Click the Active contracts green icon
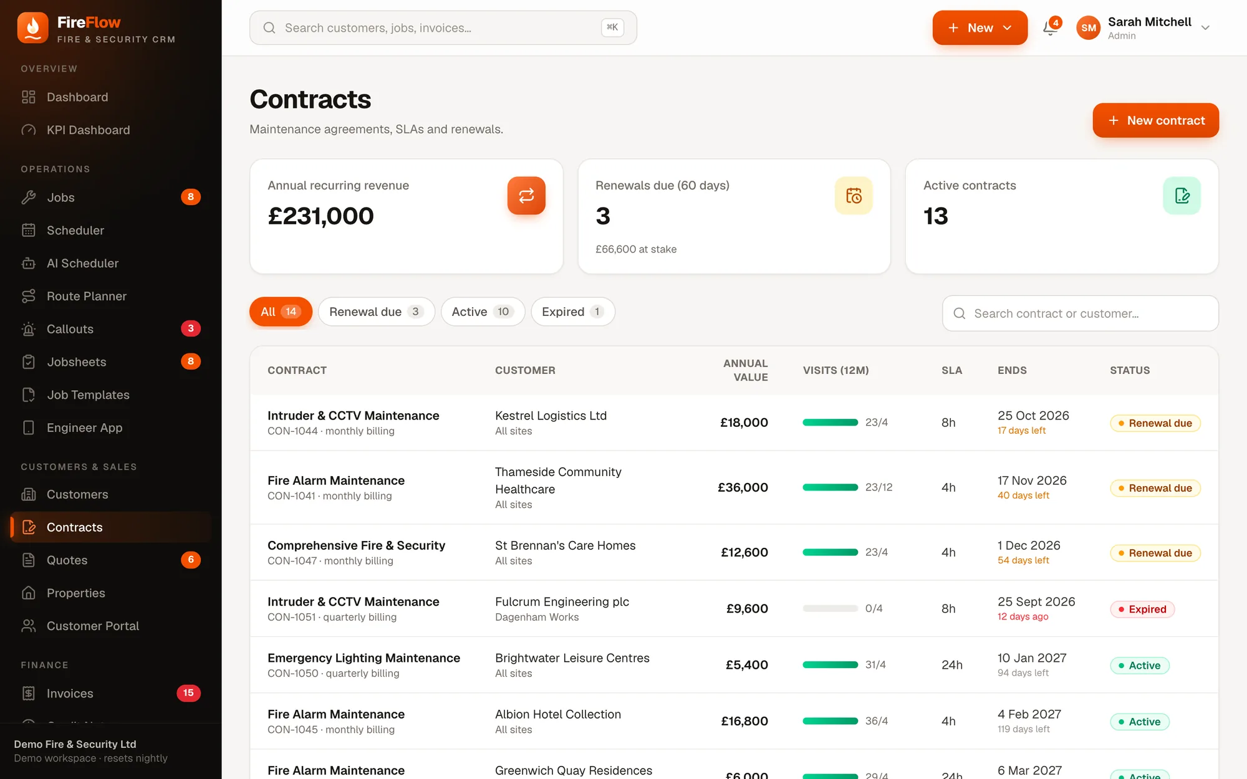Image resolution: width=1247 pixels, height=779 pixels. pos(1182,196)
